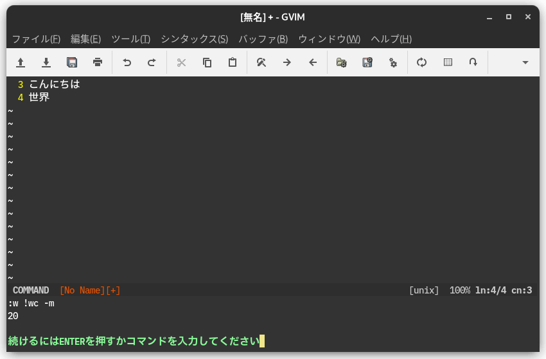Click the Find Previous left-arrow icon

click(313, 63)
